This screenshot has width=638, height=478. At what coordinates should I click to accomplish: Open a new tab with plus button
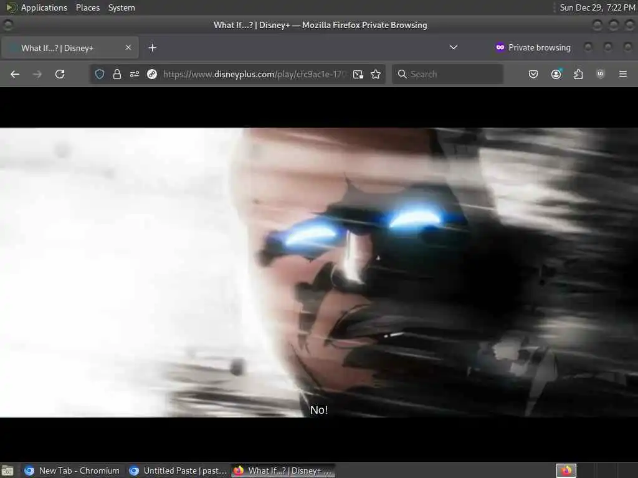click(x=152, y=48)
